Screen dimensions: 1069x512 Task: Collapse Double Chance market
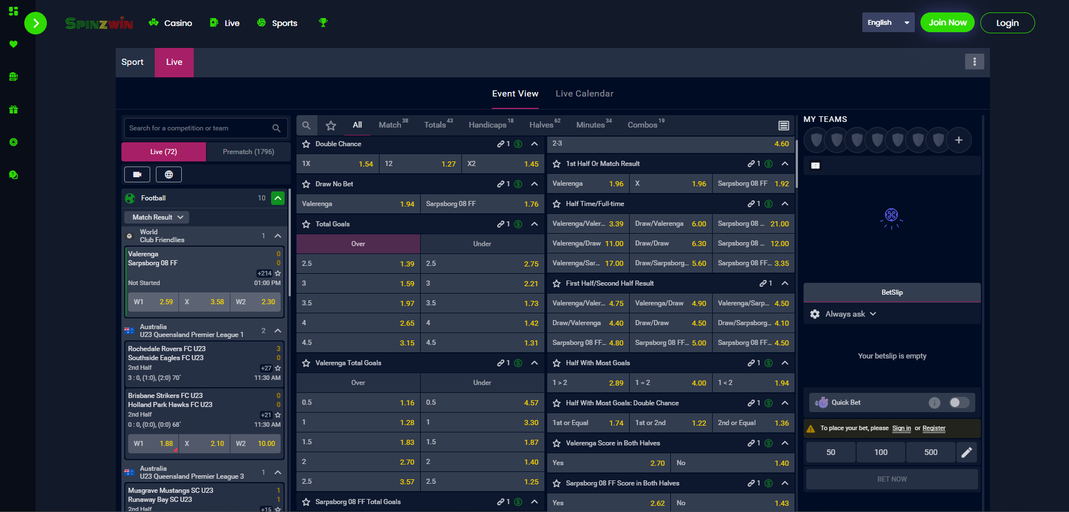pyautogui.click(x=534, y=144)
